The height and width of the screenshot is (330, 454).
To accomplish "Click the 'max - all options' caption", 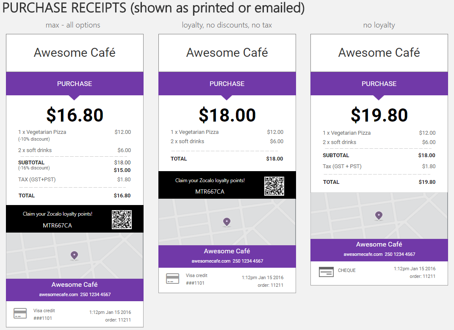I will 73,25.
